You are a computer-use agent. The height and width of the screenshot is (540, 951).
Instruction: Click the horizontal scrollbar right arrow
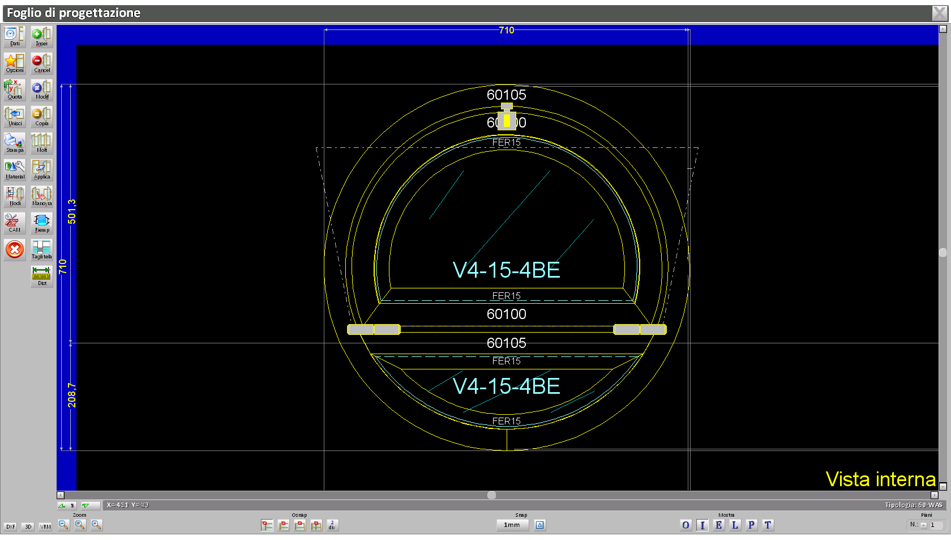point(935,495)
